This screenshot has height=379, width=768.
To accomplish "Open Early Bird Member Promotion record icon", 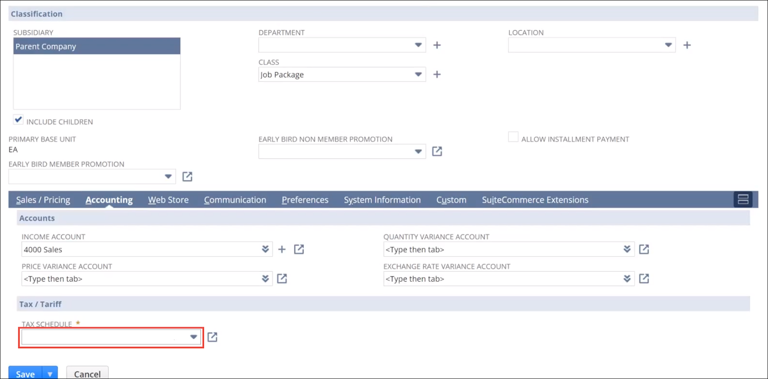I will (187, 177).
